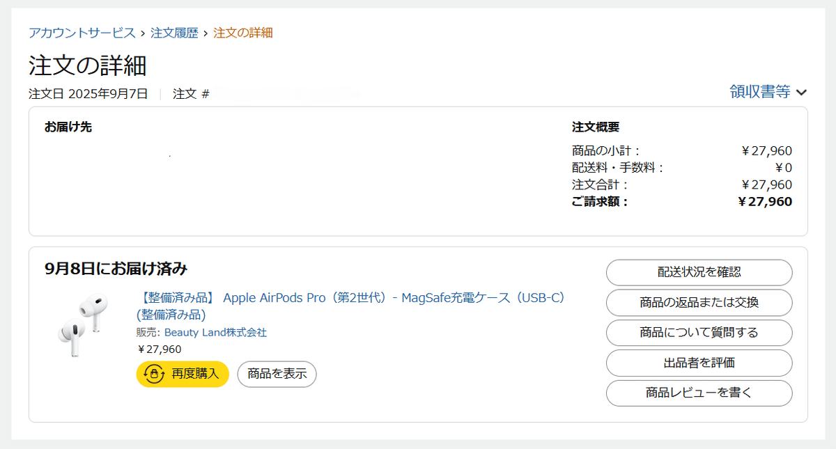
Task: Click the circular arrow icon in 再度購入
Action: 154,374
